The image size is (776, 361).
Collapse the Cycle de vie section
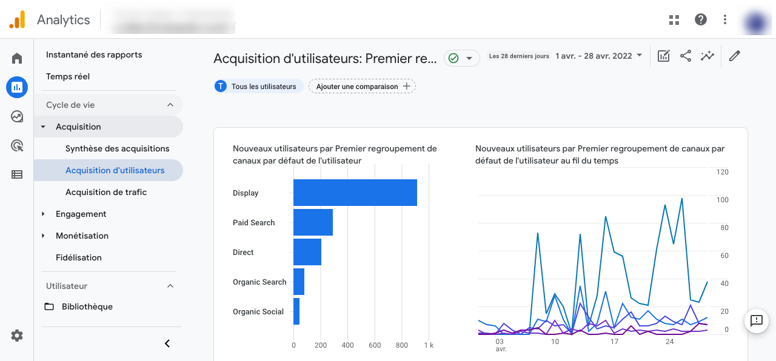pos(170,104)
